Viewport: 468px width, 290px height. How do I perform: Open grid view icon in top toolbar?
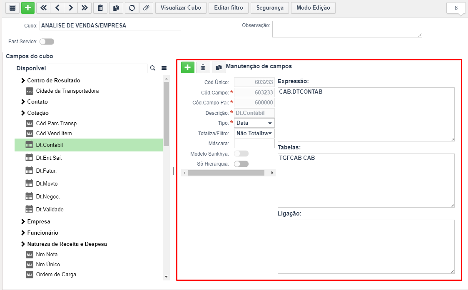pyautogui.click(x=12, y=8)
